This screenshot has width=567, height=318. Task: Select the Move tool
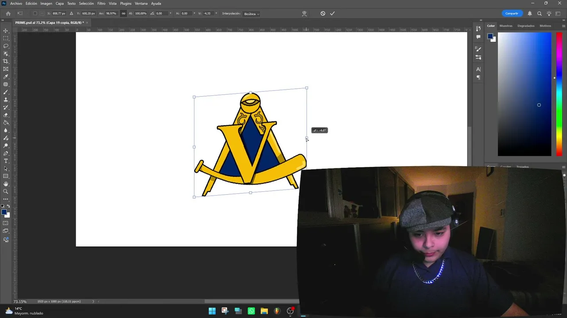pyautogui.click(x=6, y=30)
